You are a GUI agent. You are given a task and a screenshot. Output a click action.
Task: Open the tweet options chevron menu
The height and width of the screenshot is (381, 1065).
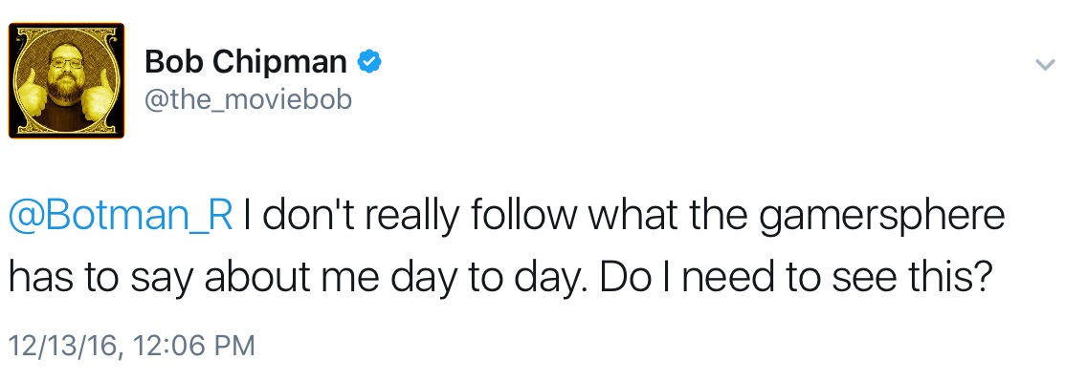pos(1045,65)
